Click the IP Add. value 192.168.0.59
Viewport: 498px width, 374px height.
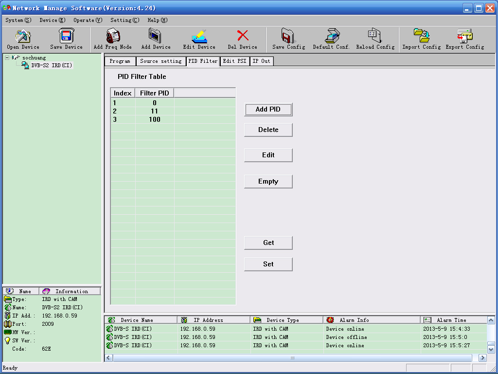coord(60,316)
